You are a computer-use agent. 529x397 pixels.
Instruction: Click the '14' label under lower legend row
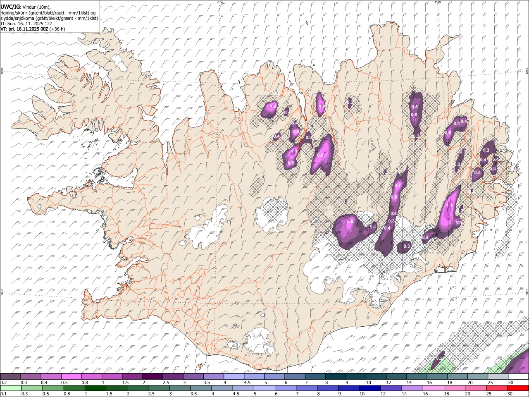tap(405, 394)
